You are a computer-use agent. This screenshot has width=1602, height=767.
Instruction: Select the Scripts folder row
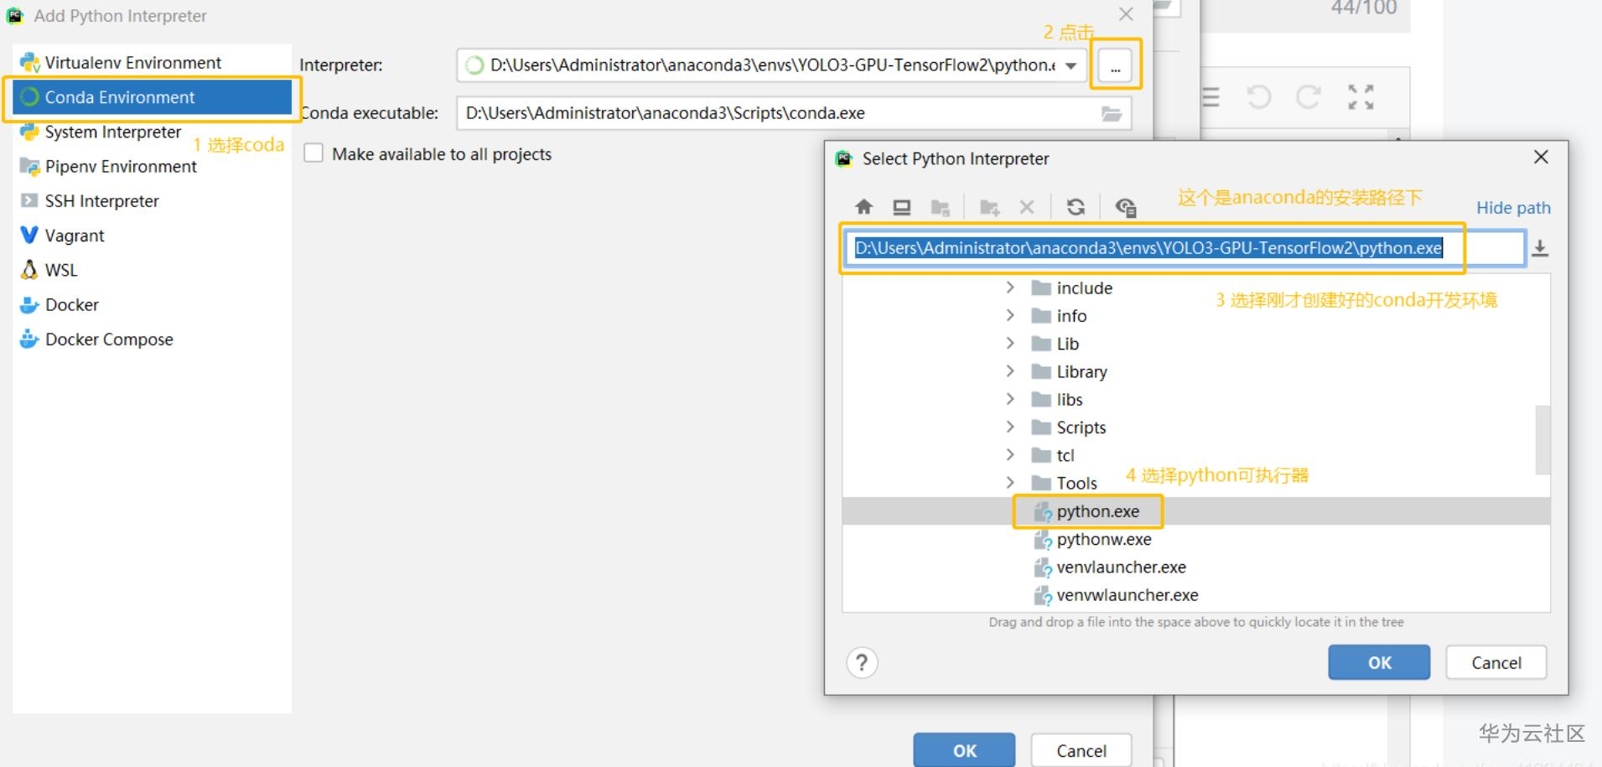(1196, 428)
